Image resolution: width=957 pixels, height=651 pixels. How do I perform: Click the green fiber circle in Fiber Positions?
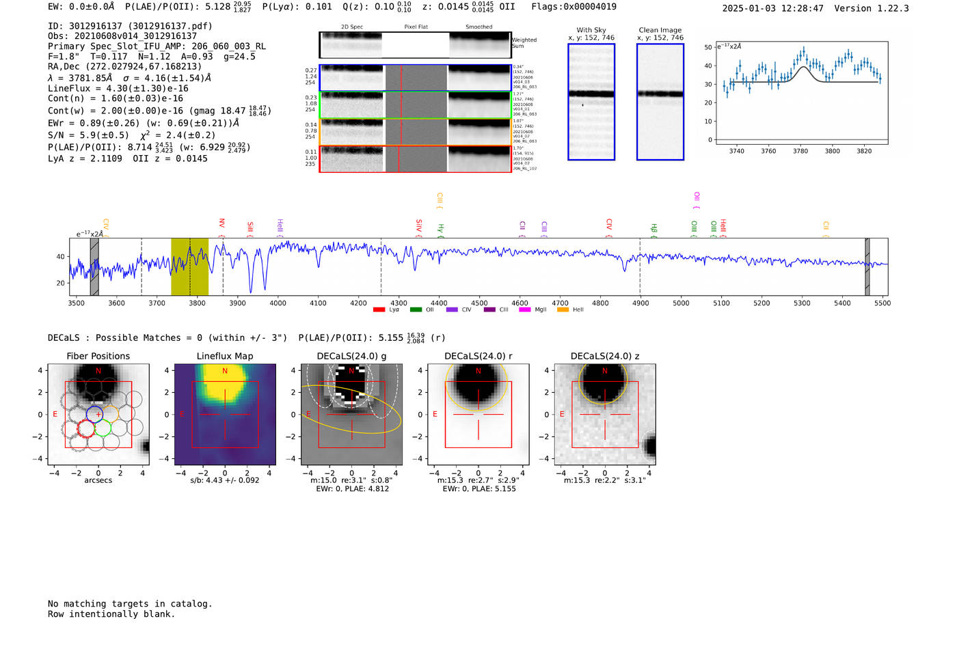[x=103, y=428]
